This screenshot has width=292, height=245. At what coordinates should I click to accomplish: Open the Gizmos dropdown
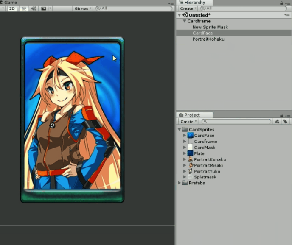pos(83,8)
